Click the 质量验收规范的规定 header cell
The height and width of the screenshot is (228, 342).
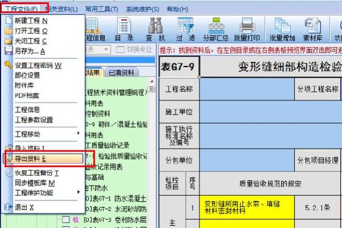[x=270, y=183]
